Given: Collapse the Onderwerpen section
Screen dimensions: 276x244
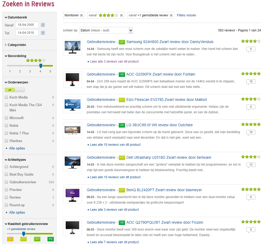Looking at the screenshot, I should coord(16,82).
